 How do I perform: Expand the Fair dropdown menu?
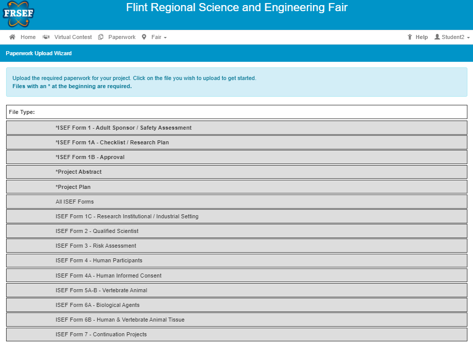pyautogui.click(x=159, y=37)
